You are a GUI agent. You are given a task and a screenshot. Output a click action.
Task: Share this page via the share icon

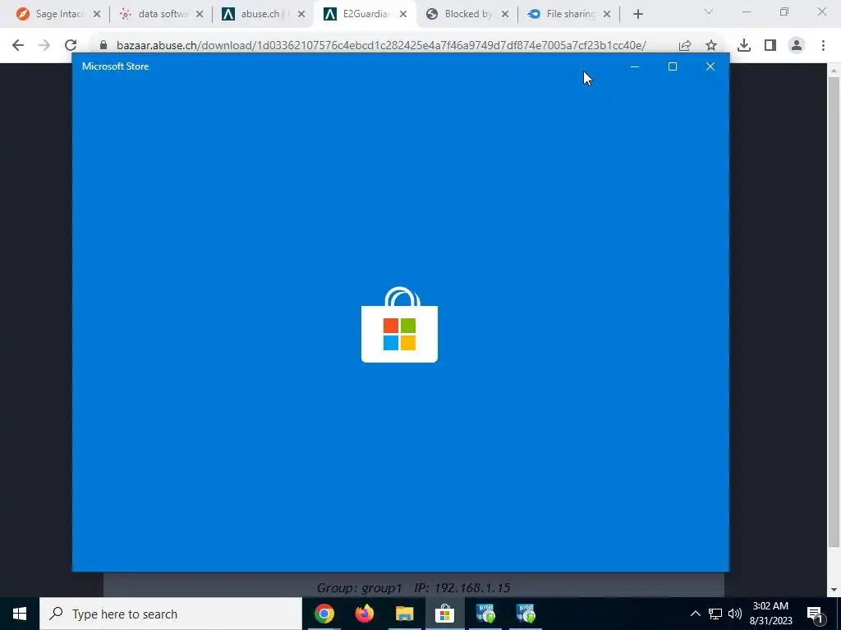pyautogui.click(x=685, y=46)
